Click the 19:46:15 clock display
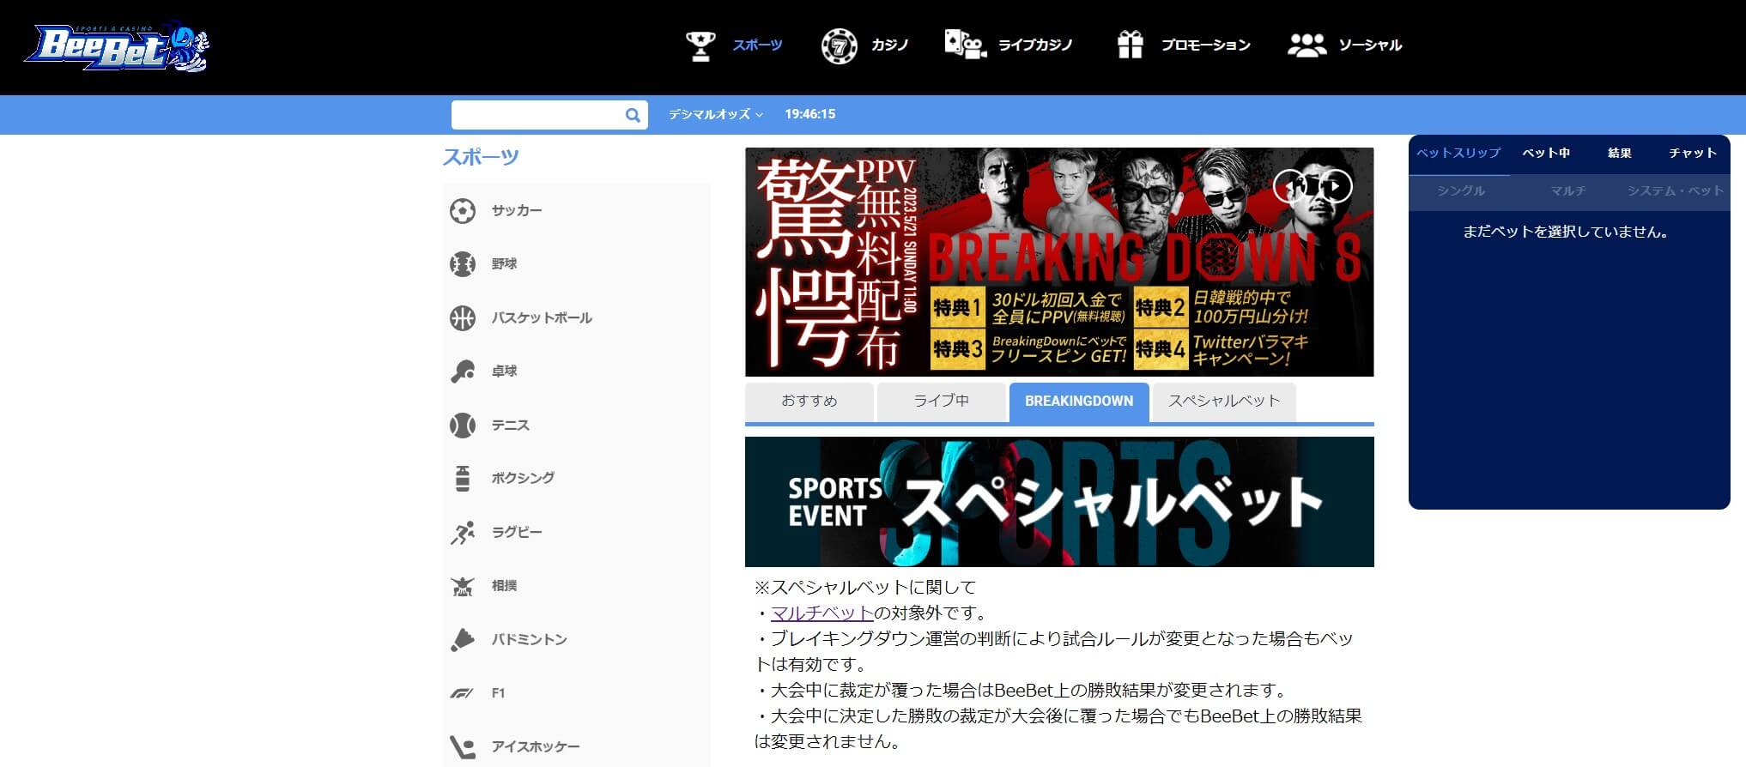 point(809,114)
